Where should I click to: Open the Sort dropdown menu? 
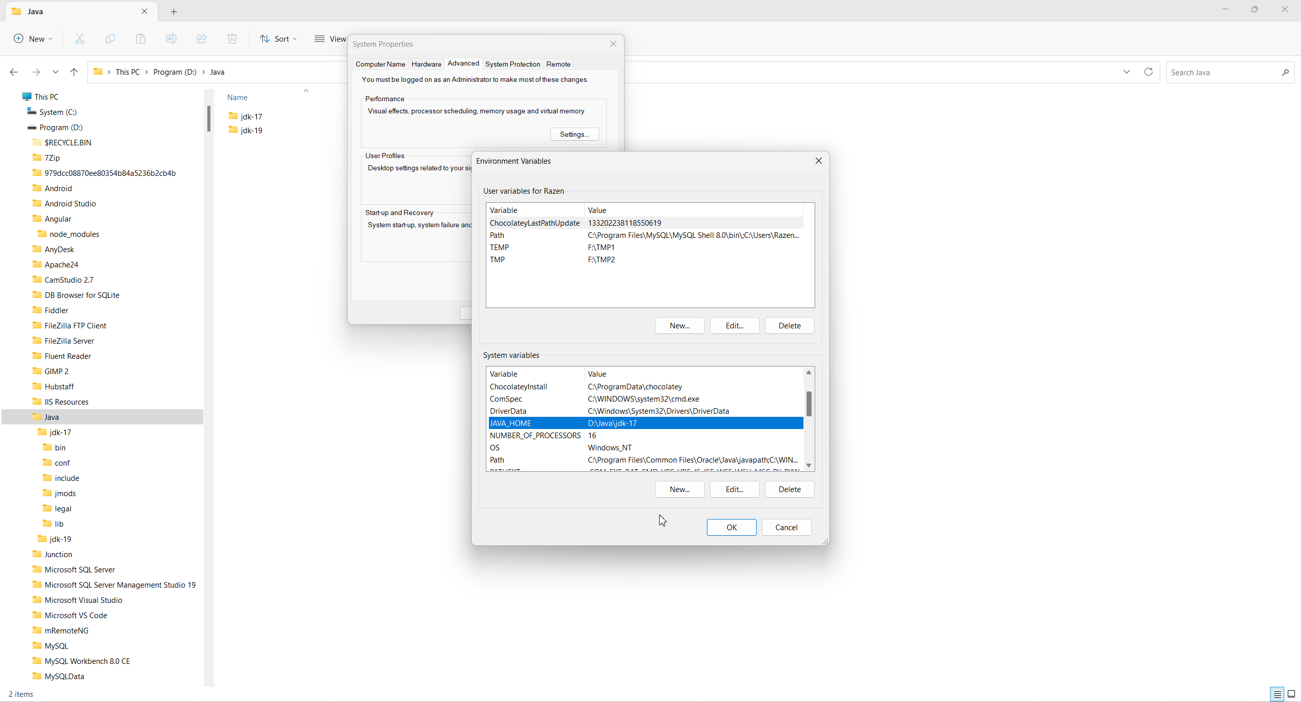pos(278,39)
